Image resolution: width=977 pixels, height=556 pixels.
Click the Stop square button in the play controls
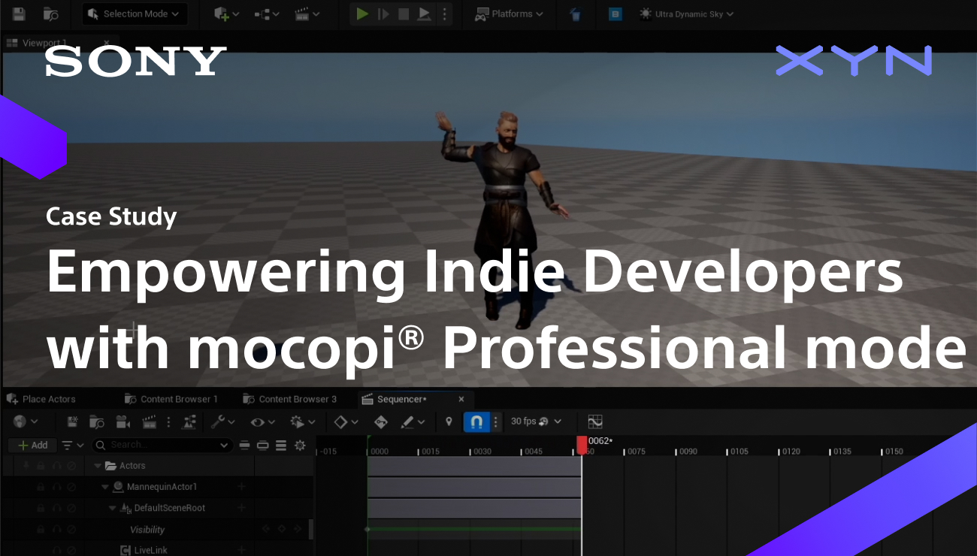pos(404,14)
